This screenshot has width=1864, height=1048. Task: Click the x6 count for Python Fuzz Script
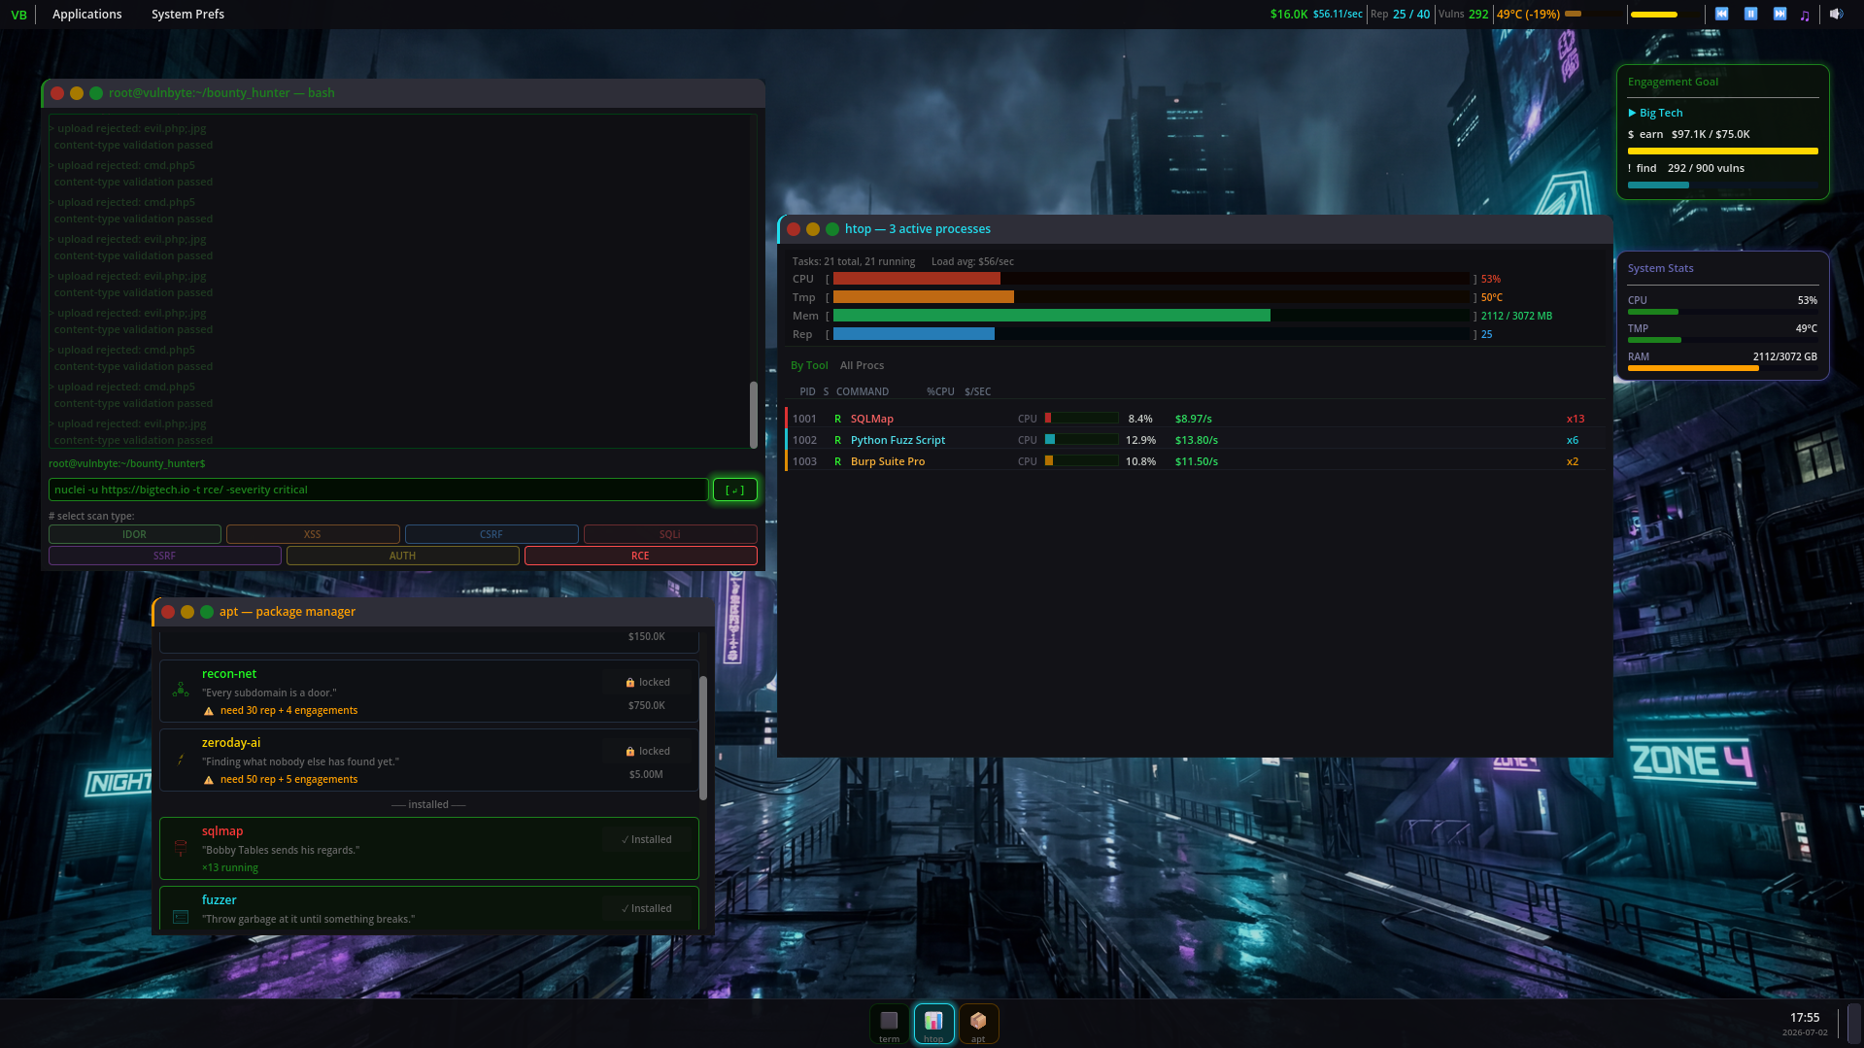pyautogui.click(x=1573, y=440)
